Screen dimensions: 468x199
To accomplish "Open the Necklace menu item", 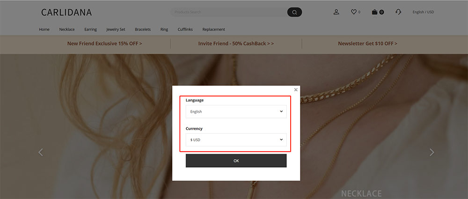I will tap(67, 29).
